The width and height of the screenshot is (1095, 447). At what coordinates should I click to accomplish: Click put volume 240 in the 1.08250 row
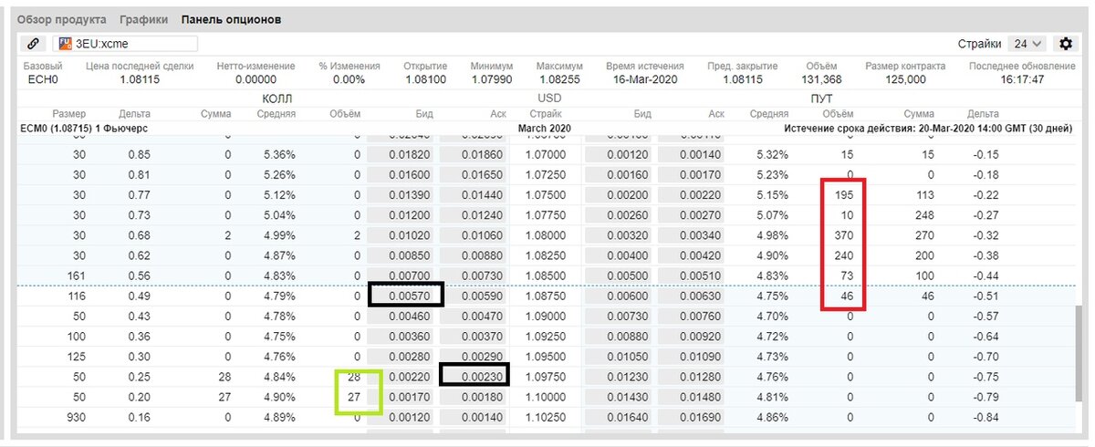(843, 255)
